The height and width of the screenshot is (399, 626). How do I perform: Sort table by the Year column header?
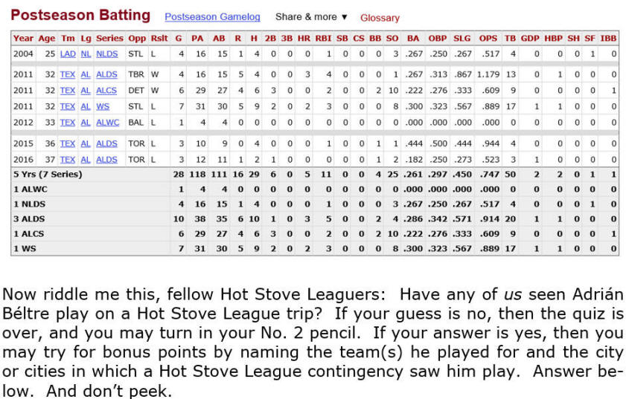[x=23, y=38]
